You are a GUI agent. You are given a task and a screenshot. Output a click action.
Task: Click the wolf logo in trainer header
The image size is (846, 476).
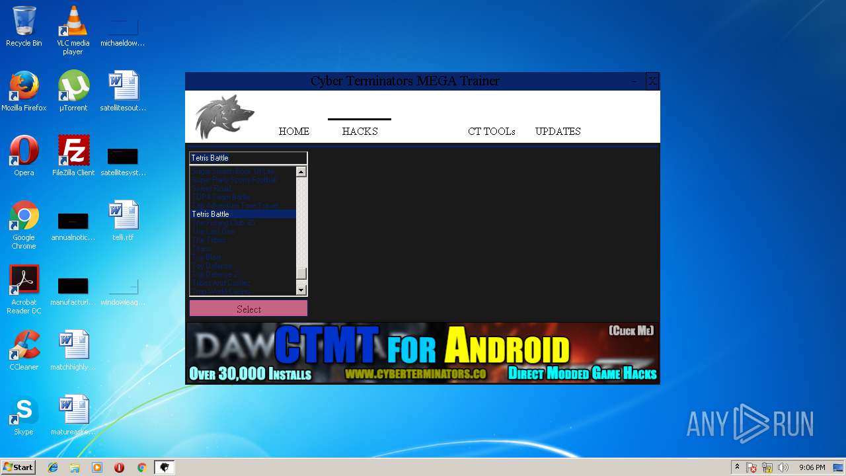point(225,116)
